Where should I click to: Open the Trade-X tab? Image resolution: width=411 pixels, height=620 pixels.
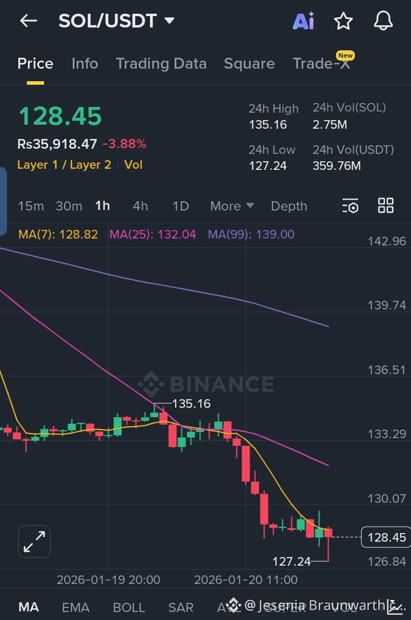[322, 63]
